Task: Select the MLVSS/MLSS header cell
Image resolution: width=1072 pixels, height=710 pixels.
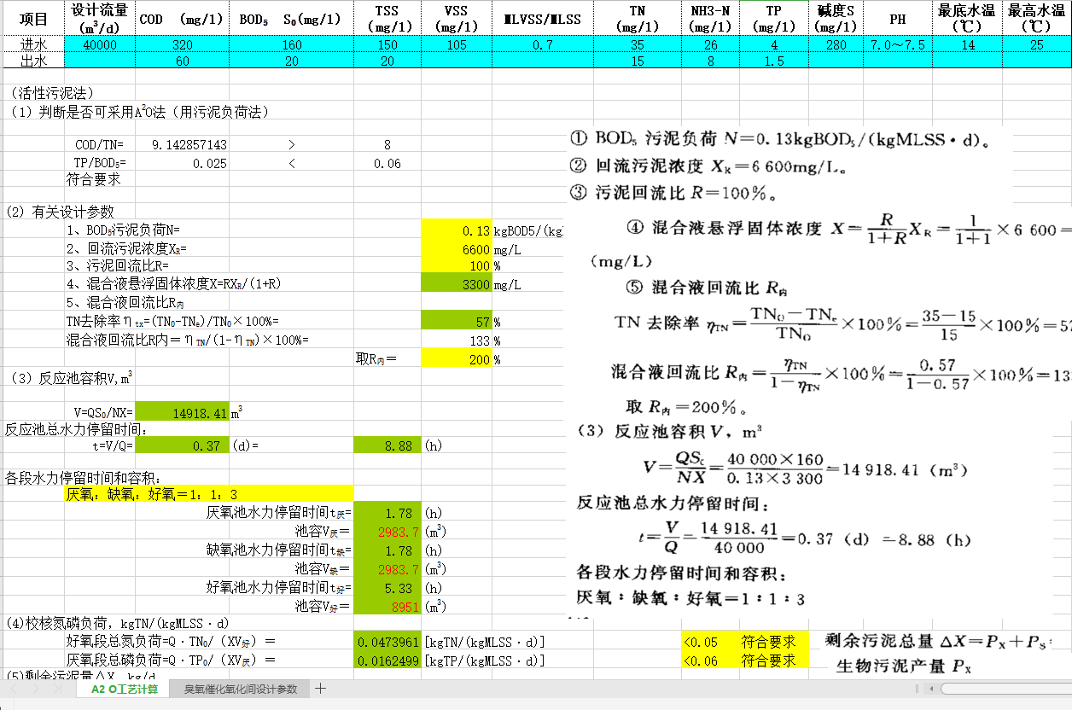Action: (x=543, y=19)
